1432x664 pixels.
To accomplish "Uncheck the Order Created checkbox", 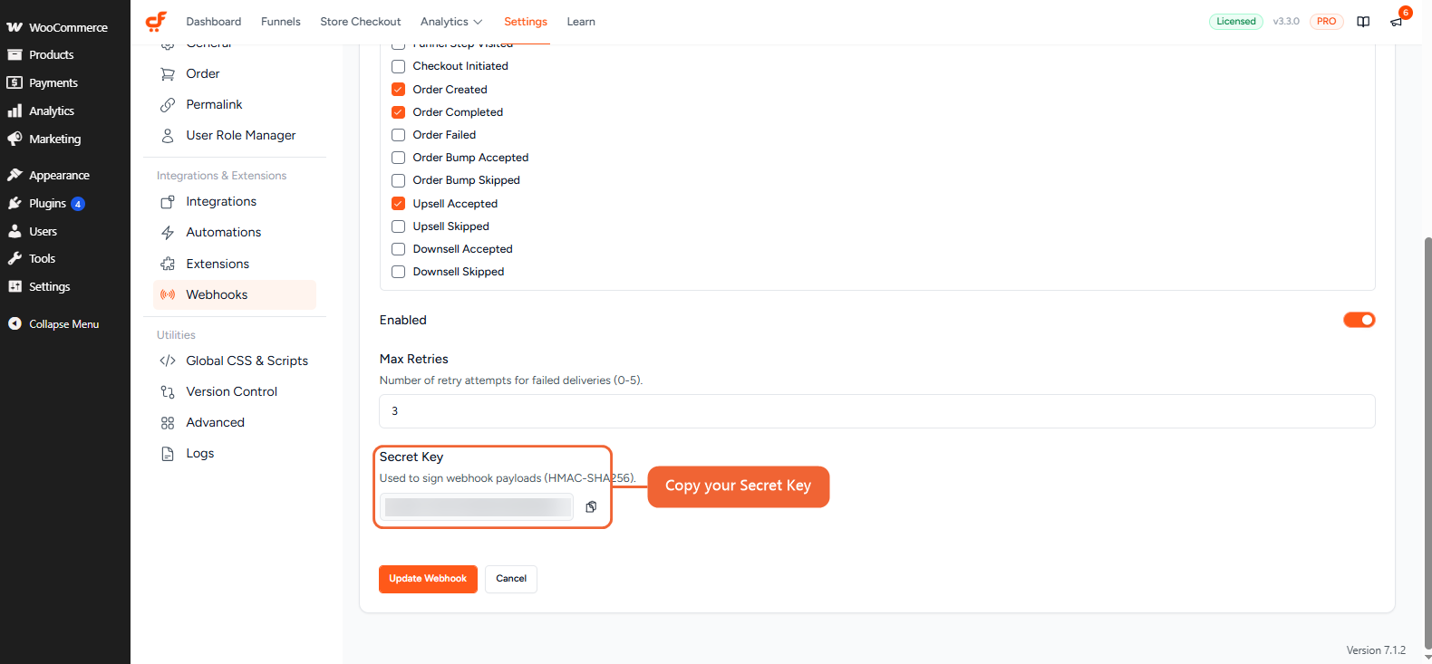I will [x=398, y=90].
